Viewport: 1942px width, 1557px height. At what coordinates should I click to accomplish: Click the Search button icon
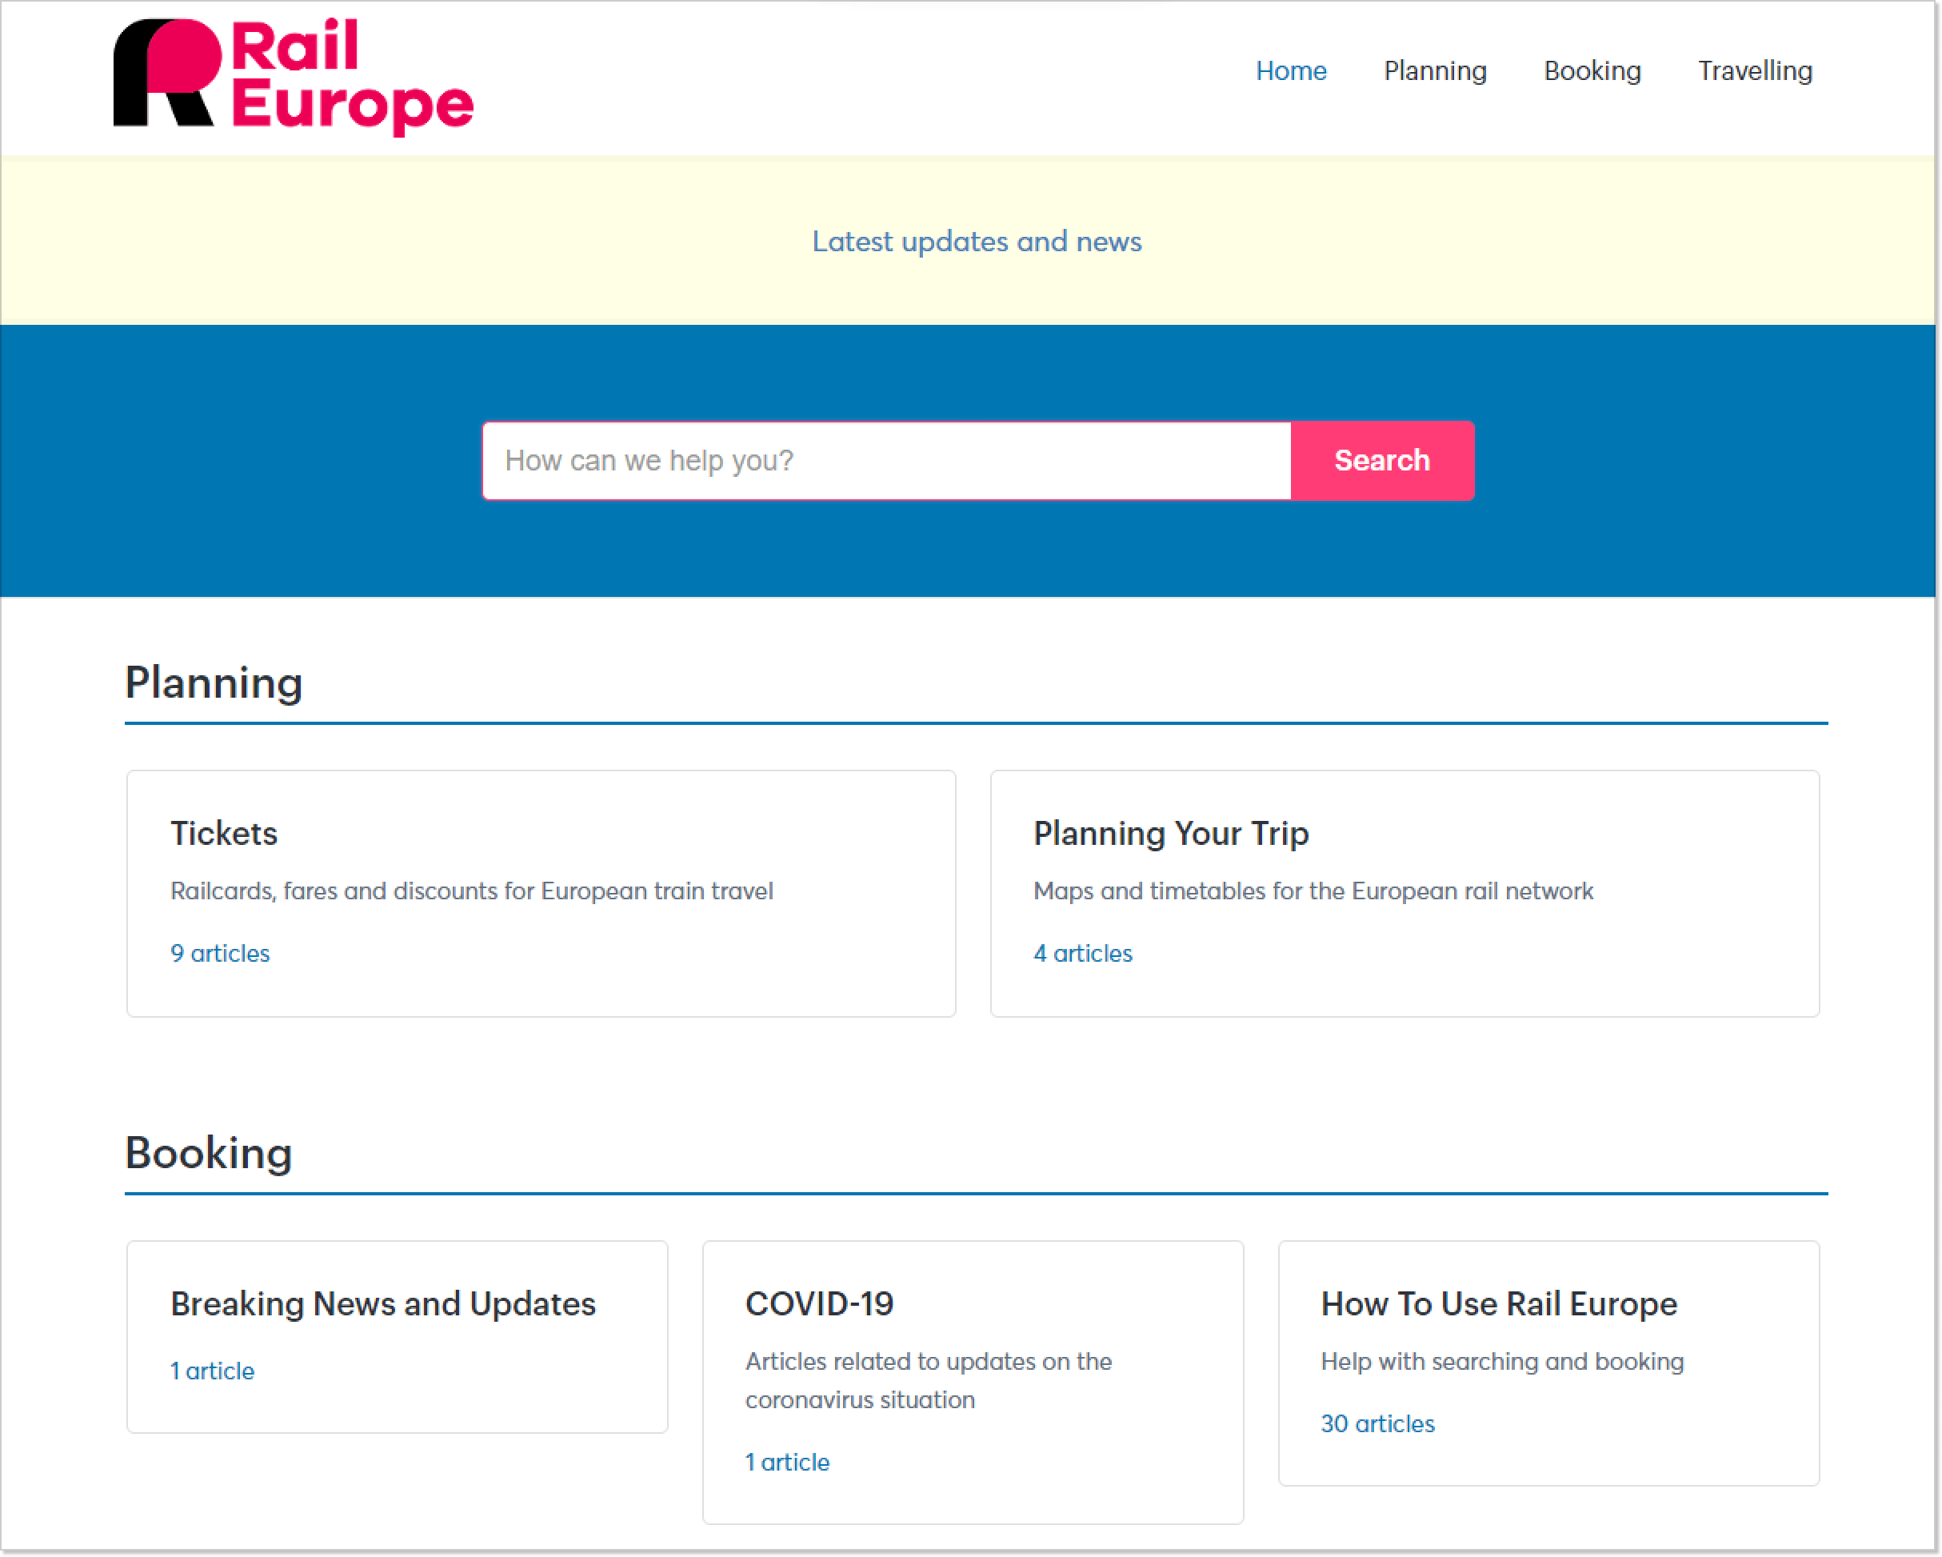[x=1381, y=461]
